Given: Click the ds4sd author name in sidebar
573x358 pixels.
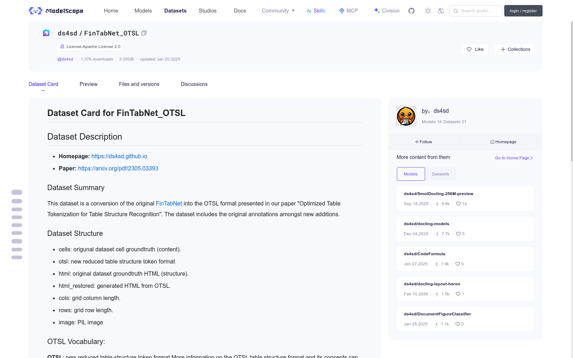Looking at the screenshot, I should click(x=441, y=111).
